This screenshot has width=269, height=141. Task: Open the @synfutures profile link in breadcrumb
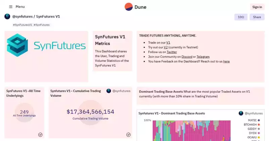pos(22,16)
